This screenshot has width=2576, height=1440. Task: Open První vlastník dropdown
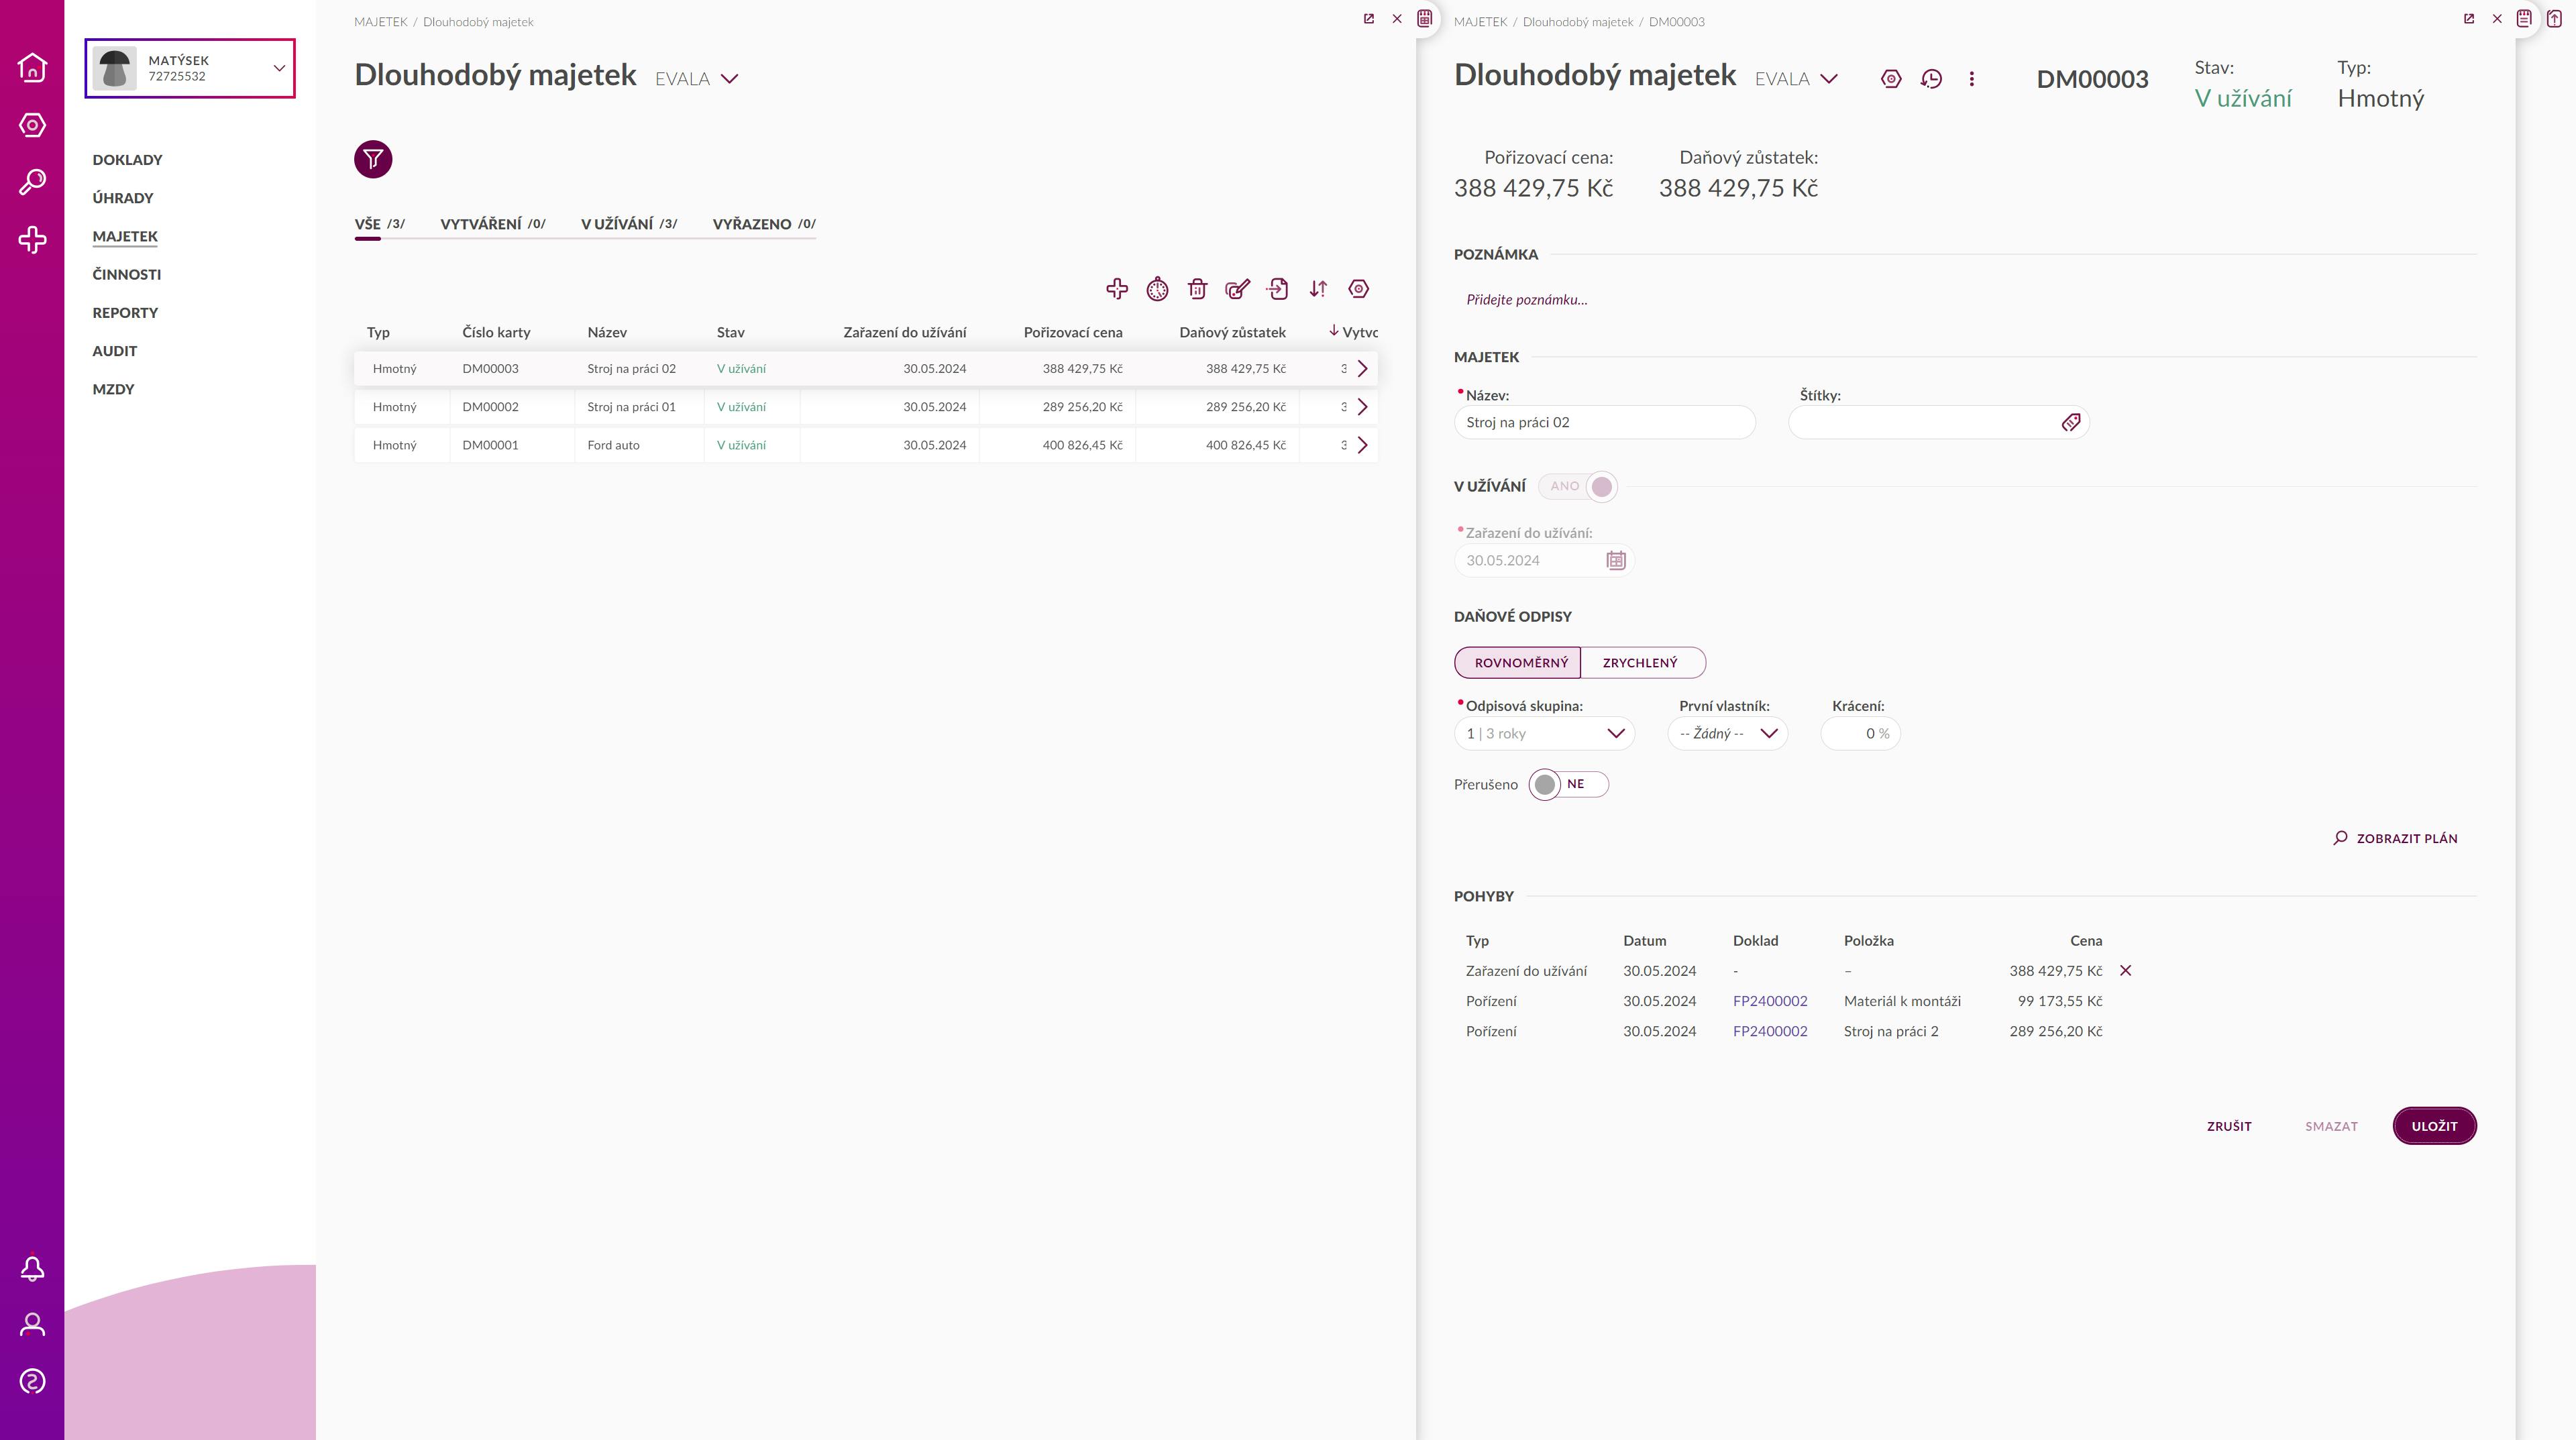[x=1728, y=734]
